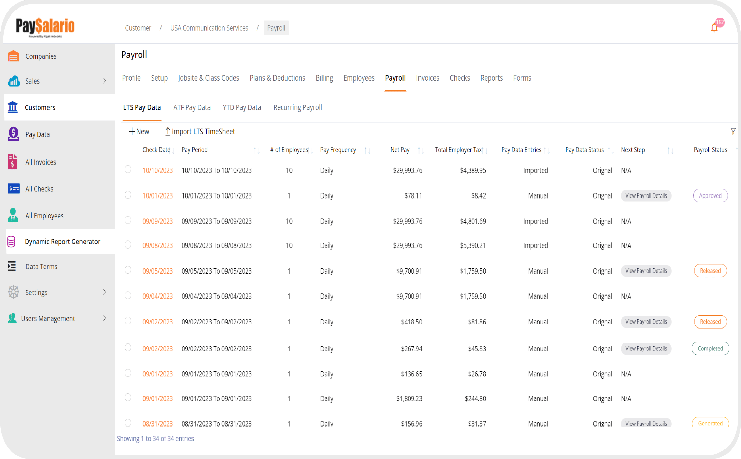Select radio for $136.65 net pay row
The height and width of the screenshot is (459, 741).
[128, 373]
